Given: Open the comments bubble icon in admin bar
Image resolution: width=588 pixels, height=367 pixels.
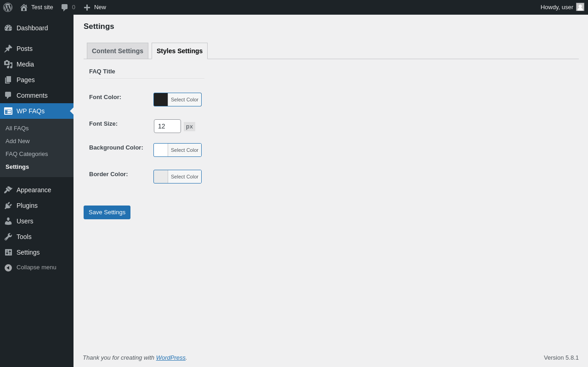Looking at the screenshot, I should tap(64, 7).
